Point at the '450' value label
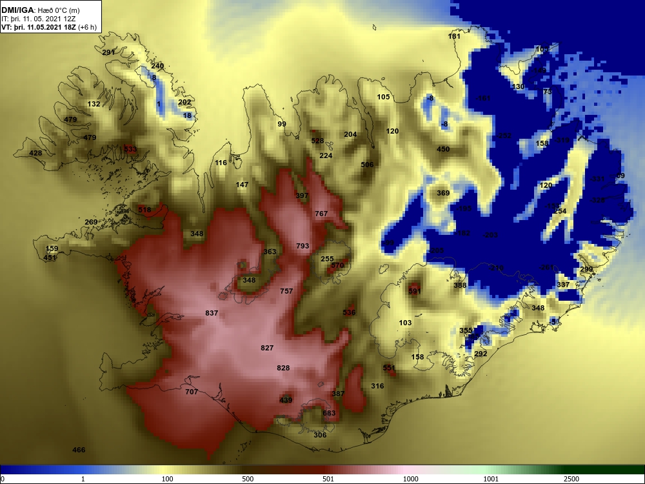 [x=443, y=150]
